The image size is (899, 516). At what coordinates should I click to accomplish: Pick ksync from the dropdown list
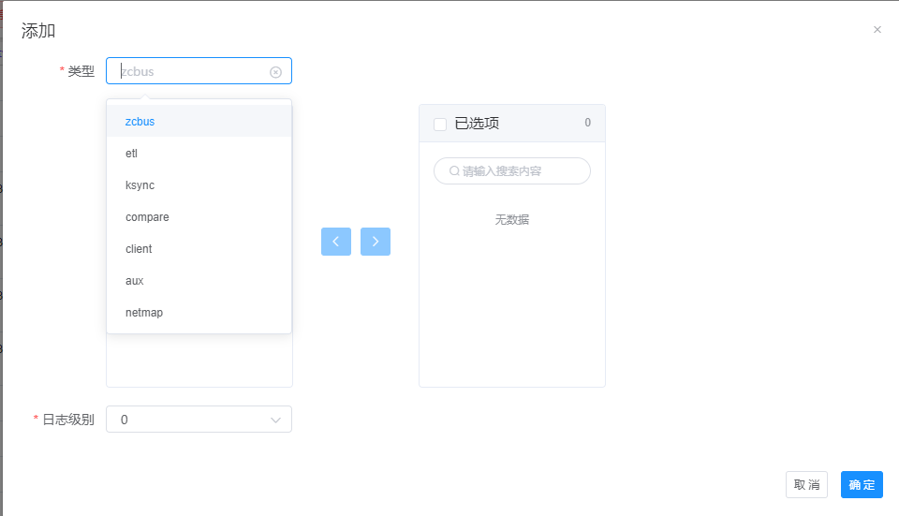click(x=140, y=185)
